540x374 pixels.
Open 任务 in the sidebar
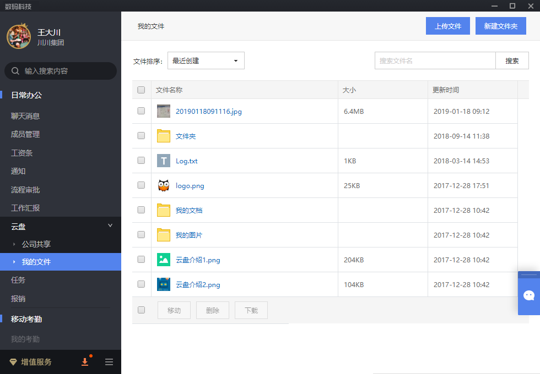click(x=18, y=280)
